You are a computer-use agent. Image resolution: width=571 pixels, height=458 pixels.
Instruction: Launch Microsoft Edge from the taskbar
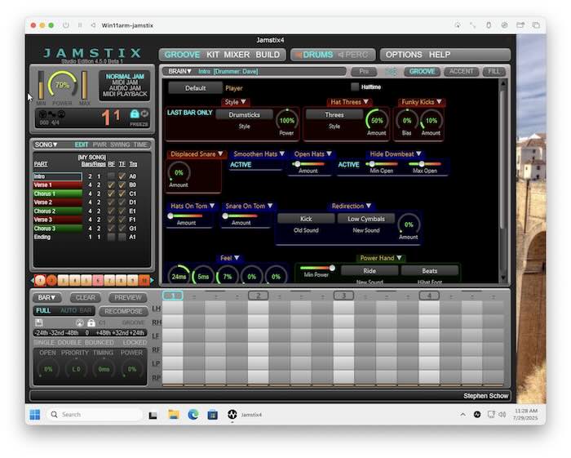pyautogui.click(x=193, y=415)
